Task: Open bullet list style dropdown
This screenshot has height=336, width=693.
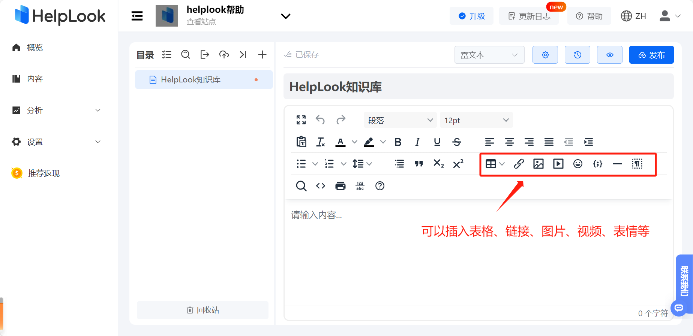Action: (315, 164)
